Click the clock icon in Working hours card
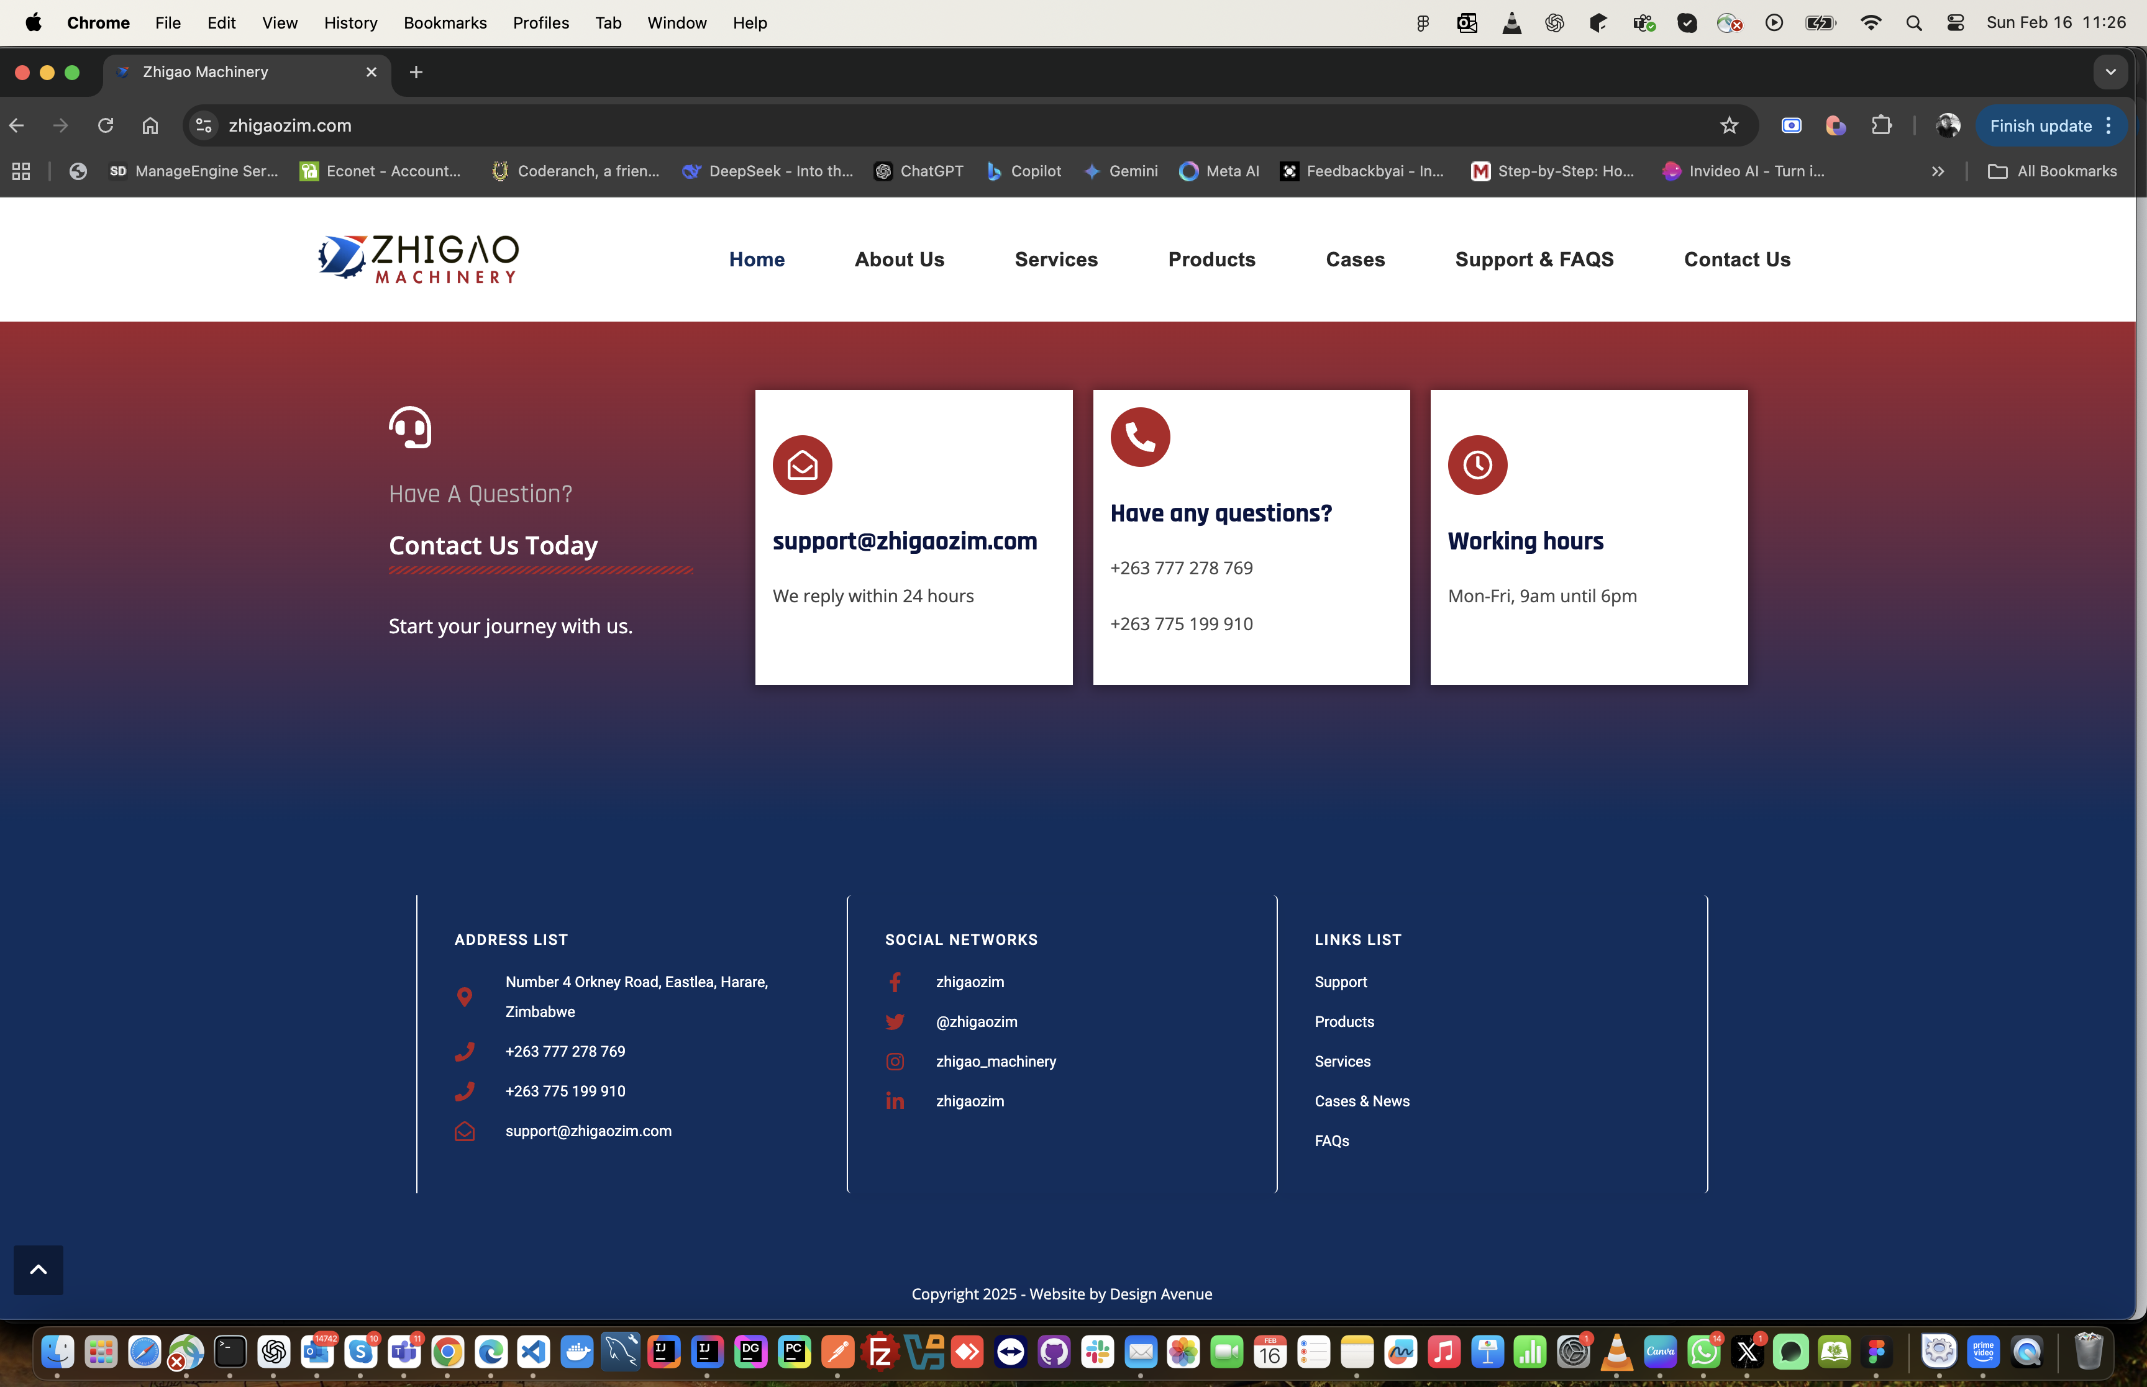 (x=1477, y=466)
